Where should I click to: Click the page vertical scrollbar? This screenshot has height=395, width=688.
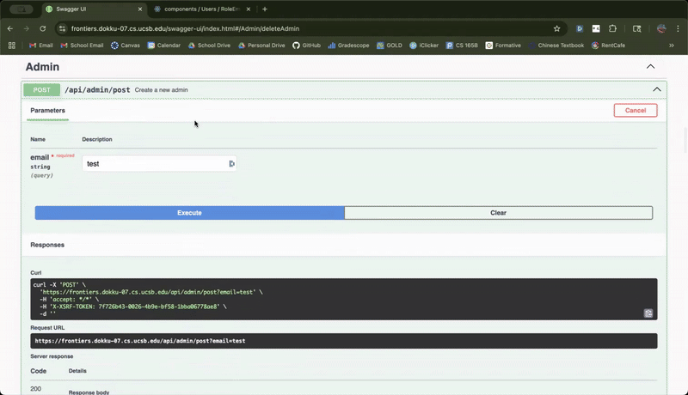pyautogui.click(x=685, y=140)
